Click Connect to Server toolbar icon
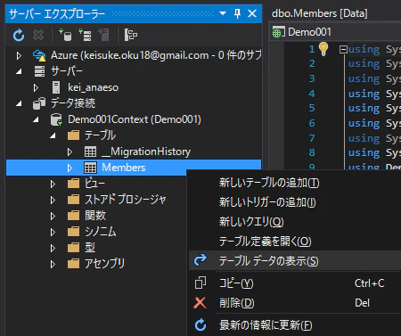The image size is (401, 336). click(x=85, y=35)
